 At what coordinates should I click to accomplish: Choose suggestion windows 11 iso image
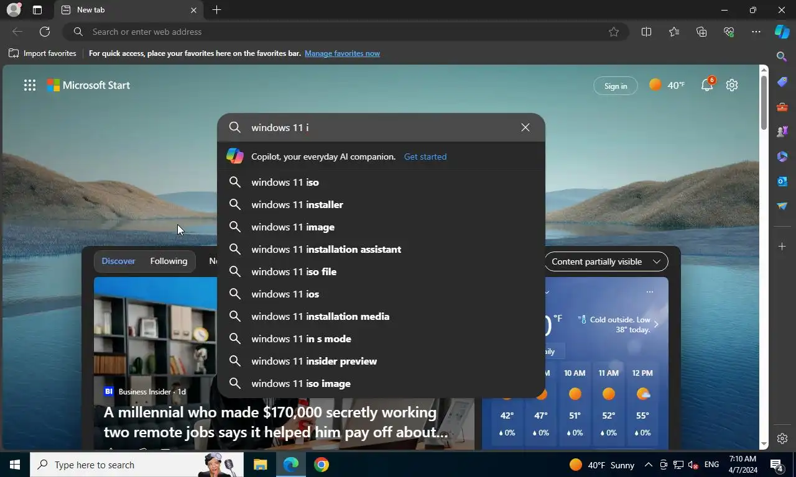click(x=381, y=383)
